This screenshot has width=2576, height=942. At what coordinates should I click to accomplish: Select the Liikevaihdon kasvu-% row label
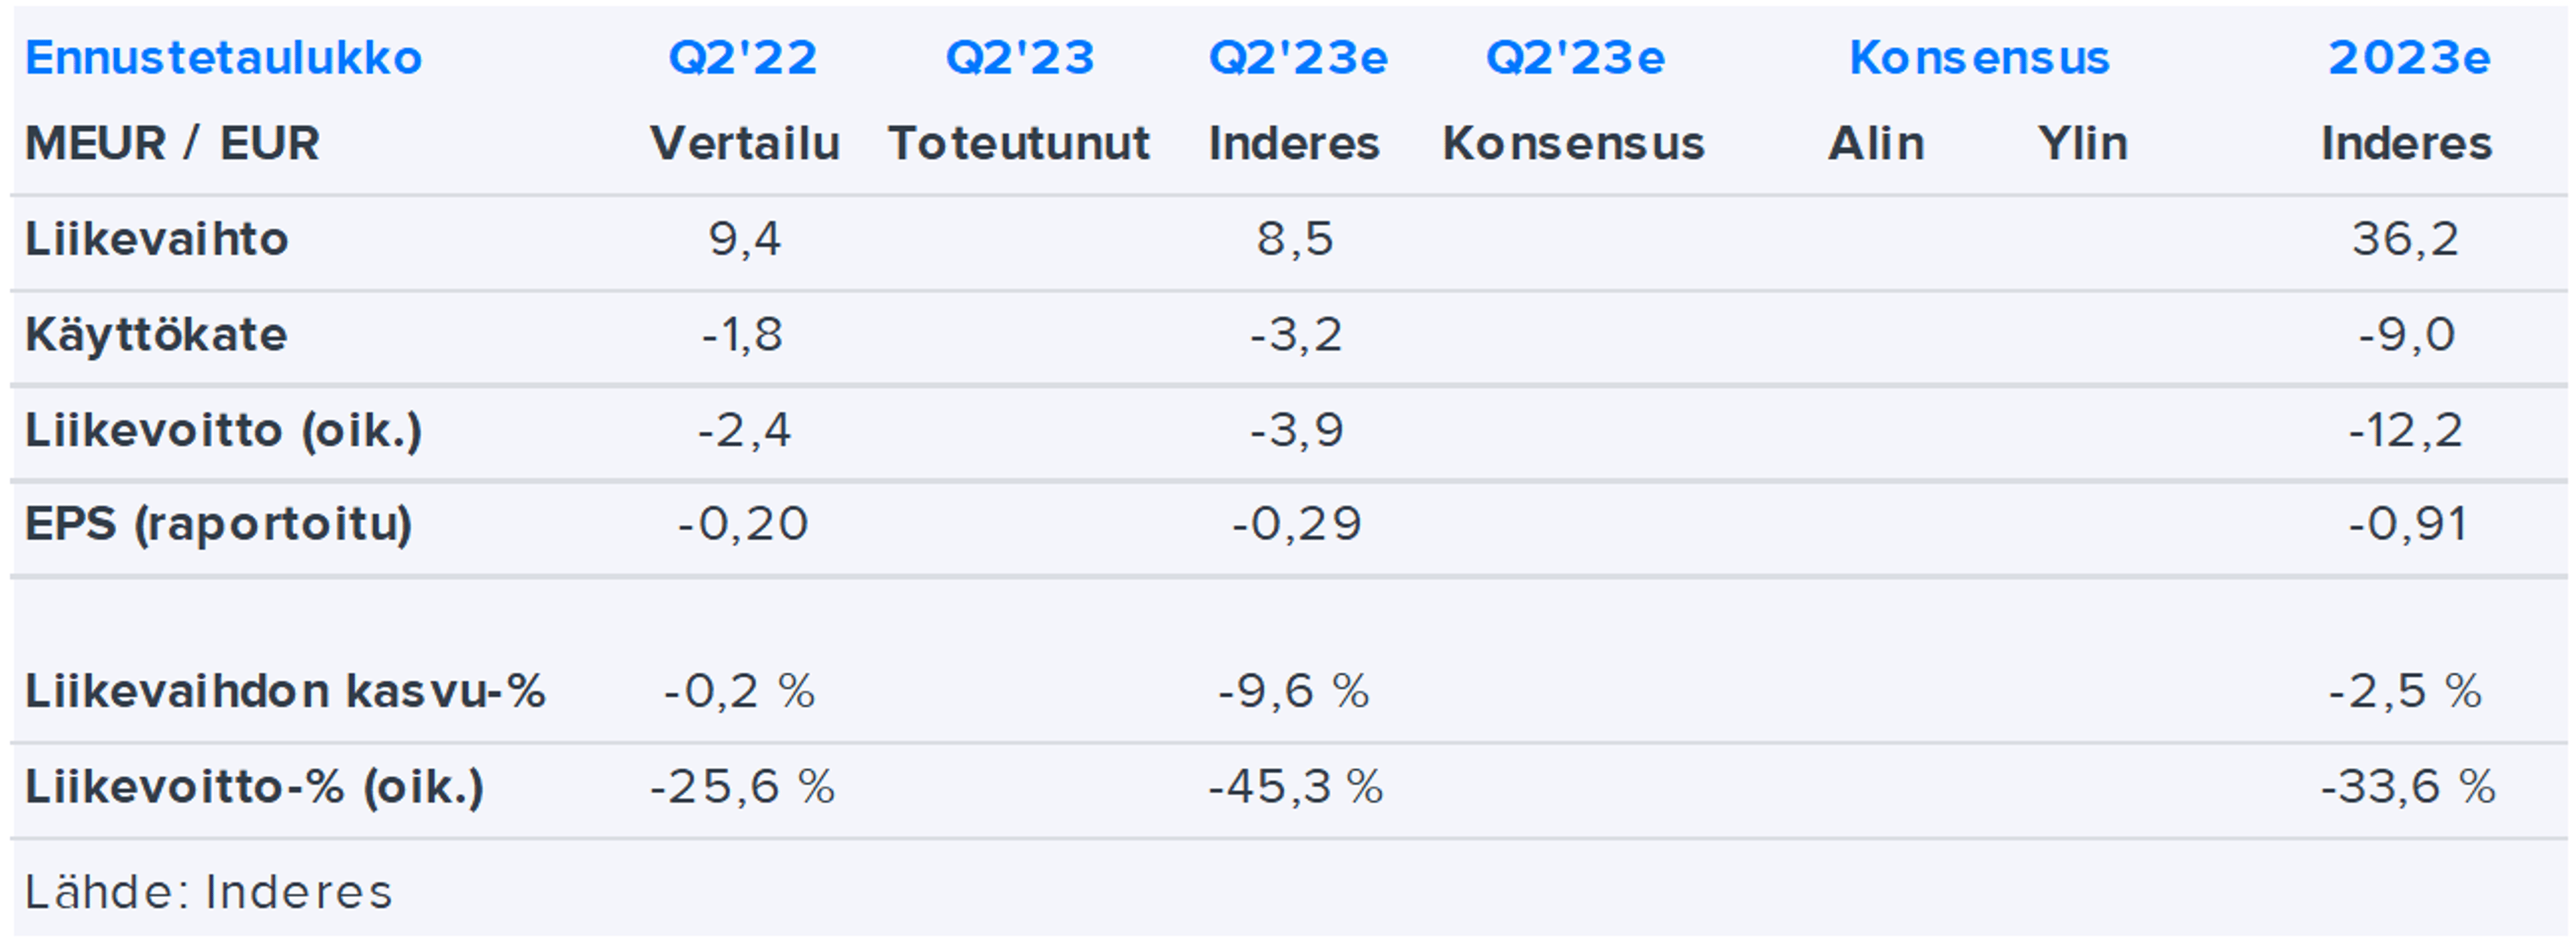pyautogui.click(x=285, y=691)
